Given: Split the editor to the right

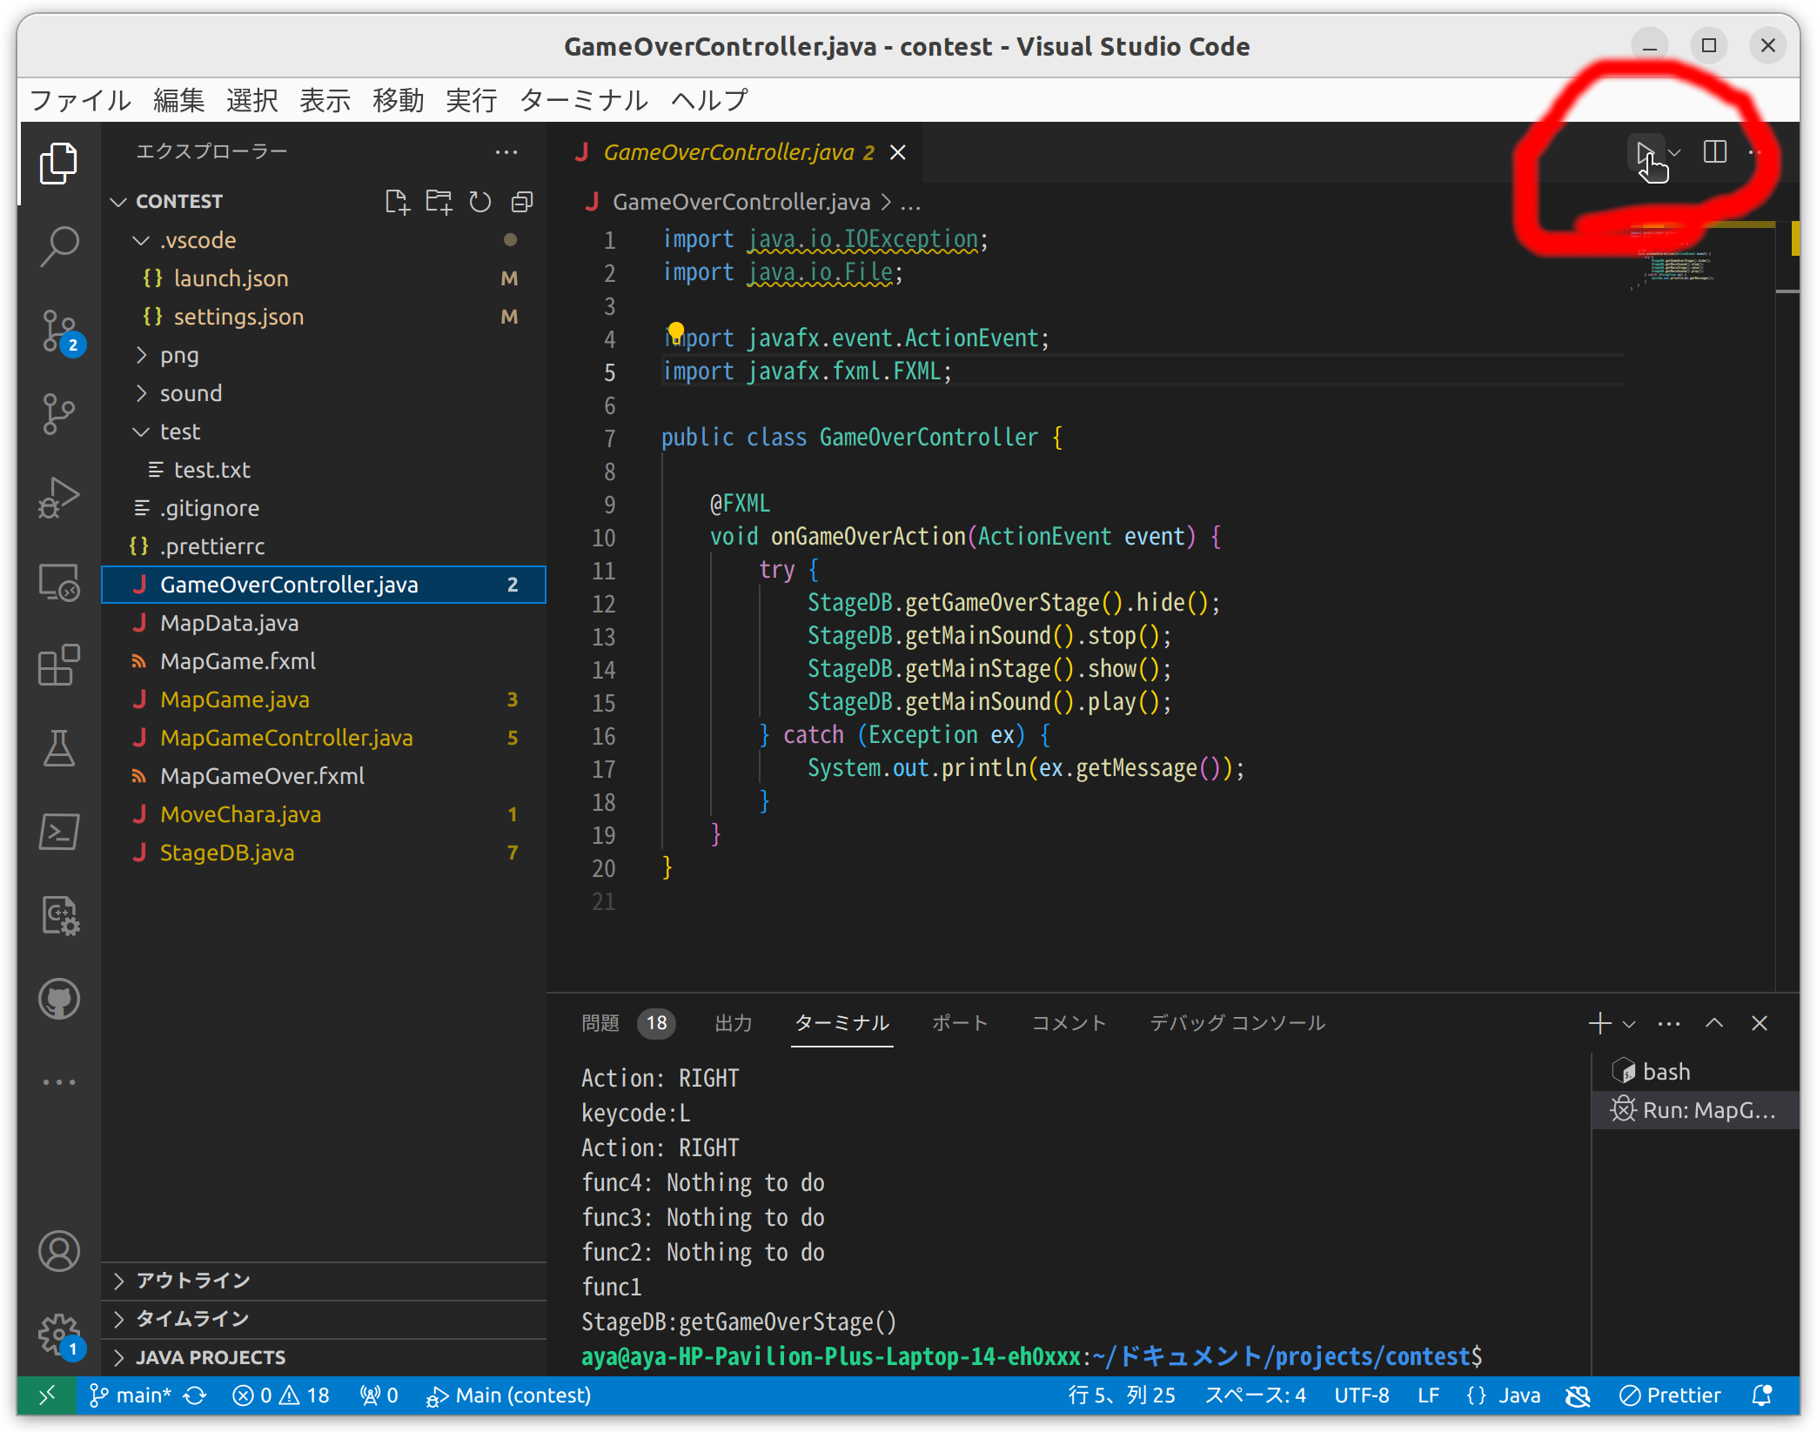Looking at the screenshot, I should pyautogui.click(x=1714, y=152).
